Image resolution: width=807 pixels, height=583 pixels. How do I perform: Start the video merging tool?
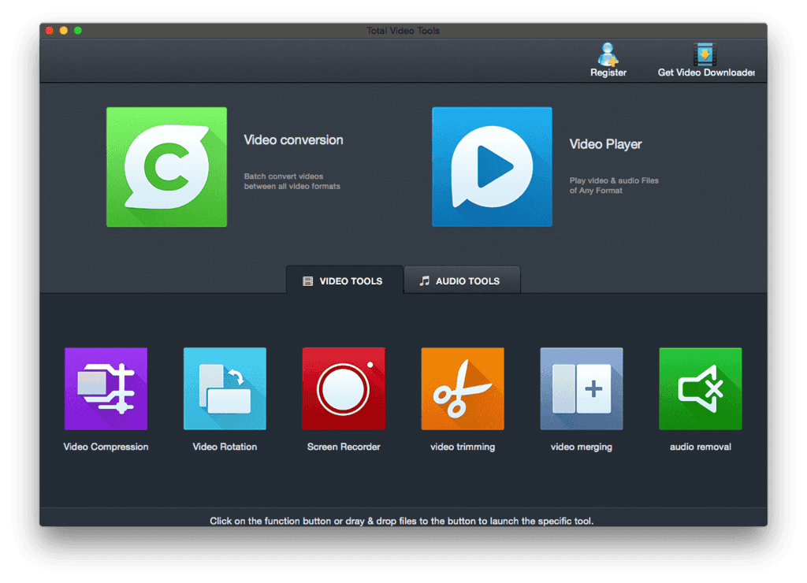581,387
